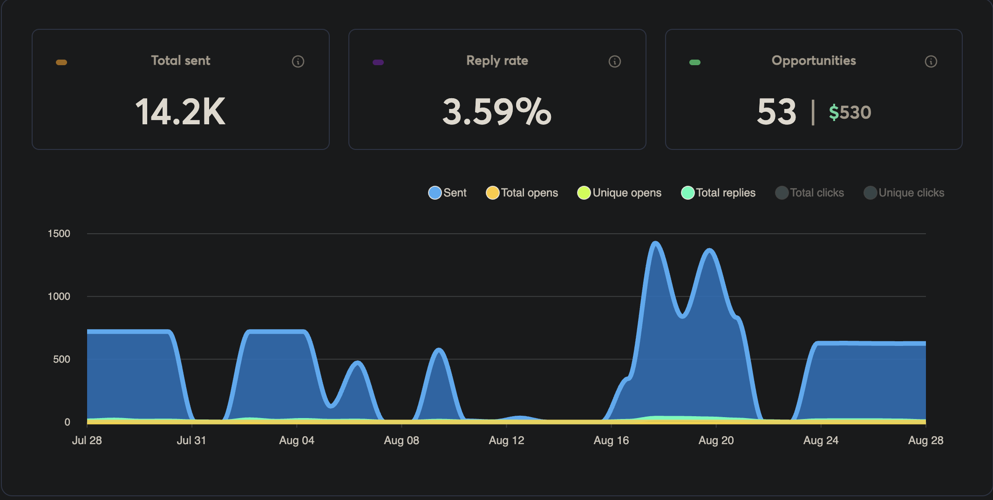The height and width of the screenshot is (500, 993).
Task: Select the 3.59% reply rate value
Action: click(497, 112)
